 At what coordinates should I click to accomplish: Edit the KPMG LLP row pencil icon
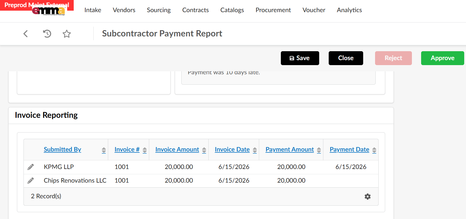coord(31,167)
